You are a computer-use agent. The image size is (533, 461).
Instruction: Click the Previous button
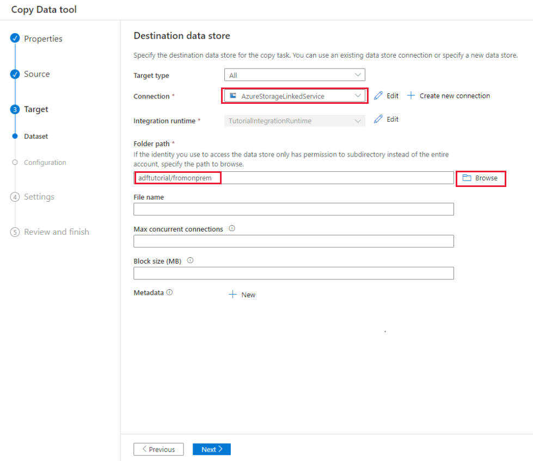158,449
